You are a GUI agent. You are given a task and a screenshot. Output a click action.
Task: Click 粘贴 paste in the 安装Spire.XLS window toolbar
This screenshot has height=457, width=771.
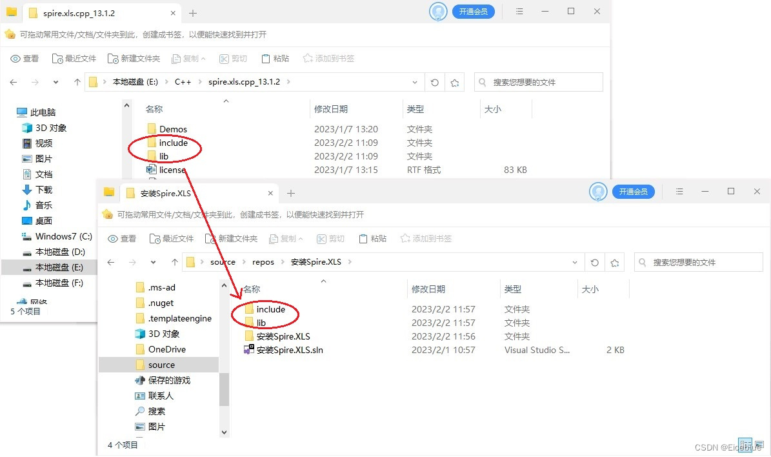[x=372, y=239]
